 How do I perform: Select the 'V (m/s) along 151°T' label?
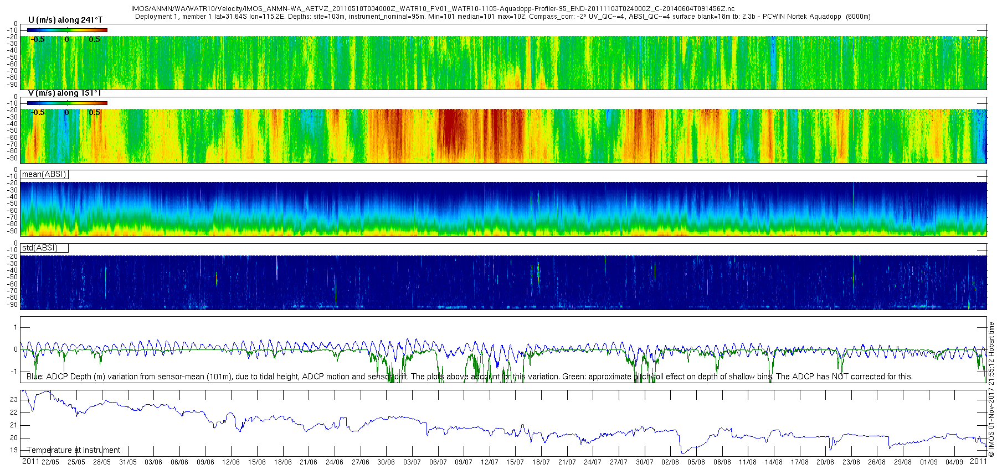point(64,93)
